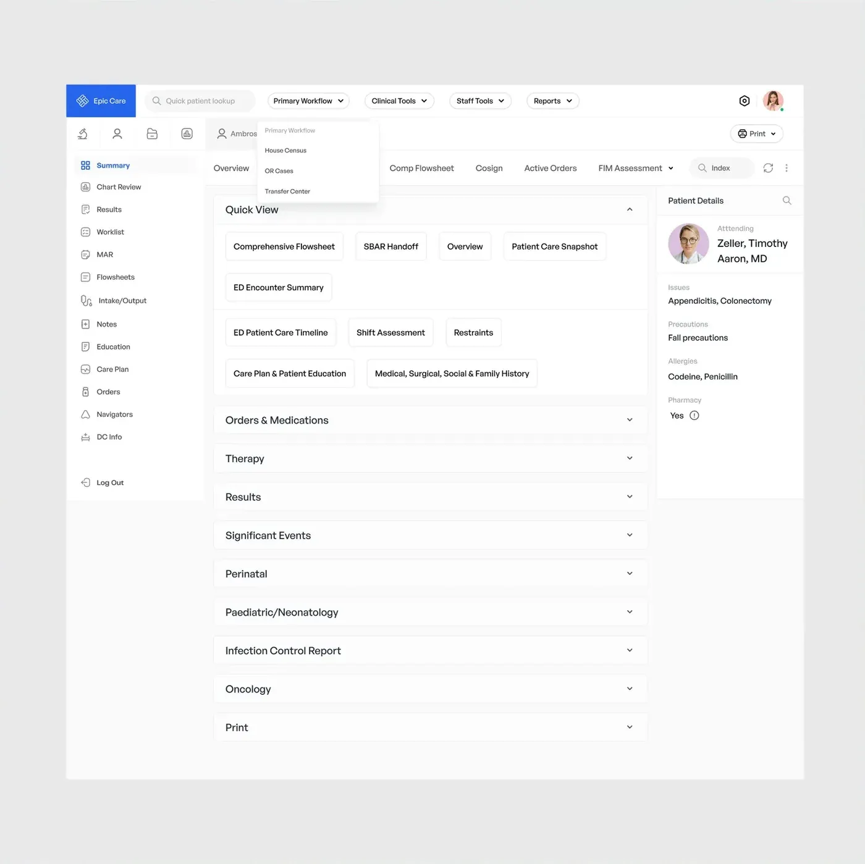Click the Patient Details search icon
This screenshot has height=864, width=865.
(x=787, y=201)
